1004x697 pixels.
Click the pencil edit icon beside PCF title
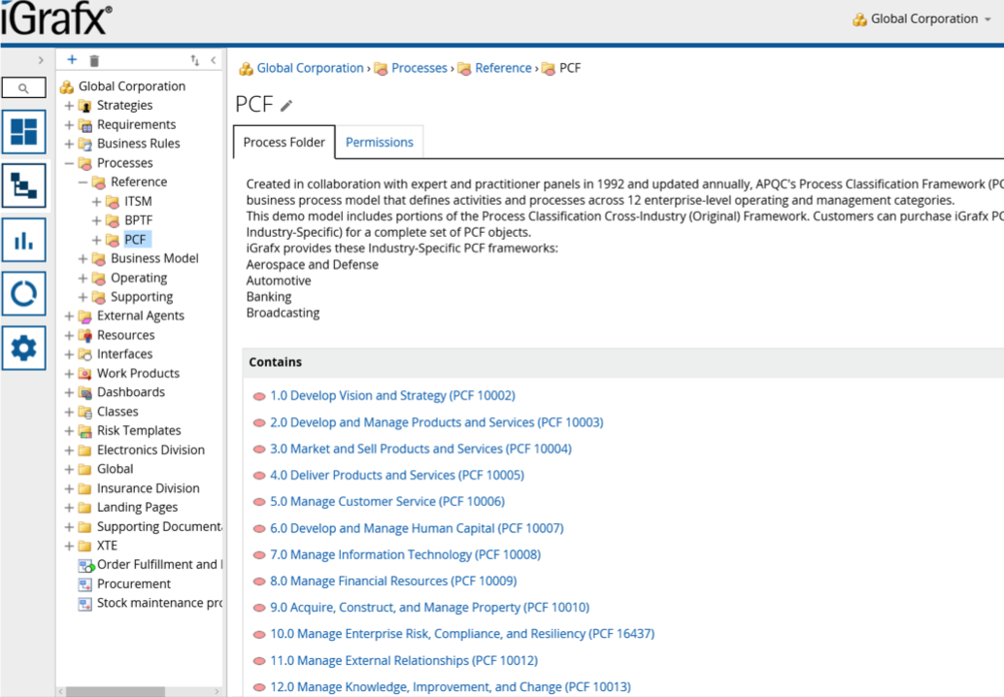click(286, 106)
